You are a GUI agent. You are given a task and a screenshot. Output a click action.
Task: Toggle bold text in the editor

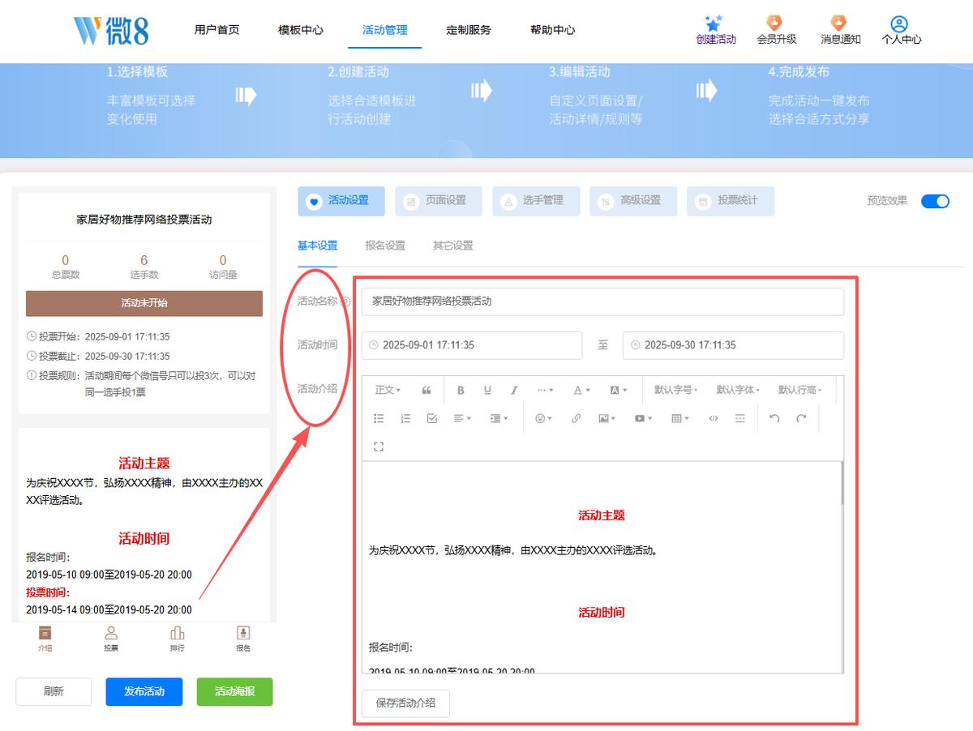click(461, 390)
